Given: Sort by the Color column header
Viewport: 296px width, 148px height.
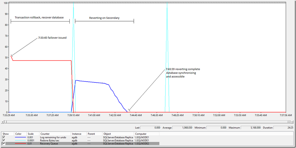Looking at the screenshot, I should pyautogui.click(x=20, y=134).
